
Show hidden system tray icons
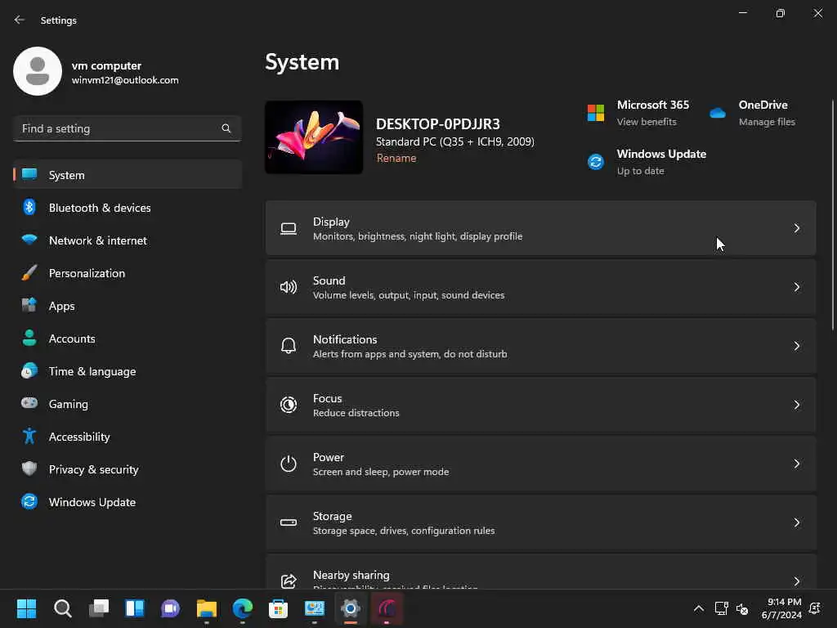click(698, 608)
